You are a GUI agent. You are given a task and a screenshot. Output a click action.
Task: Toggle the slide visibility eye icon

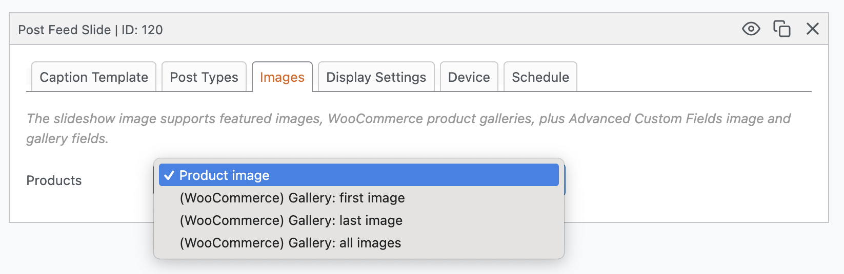pos(751,29)
